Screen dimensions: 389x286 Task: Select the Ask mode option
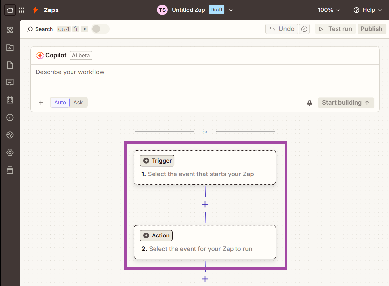[x=78, y=102]
